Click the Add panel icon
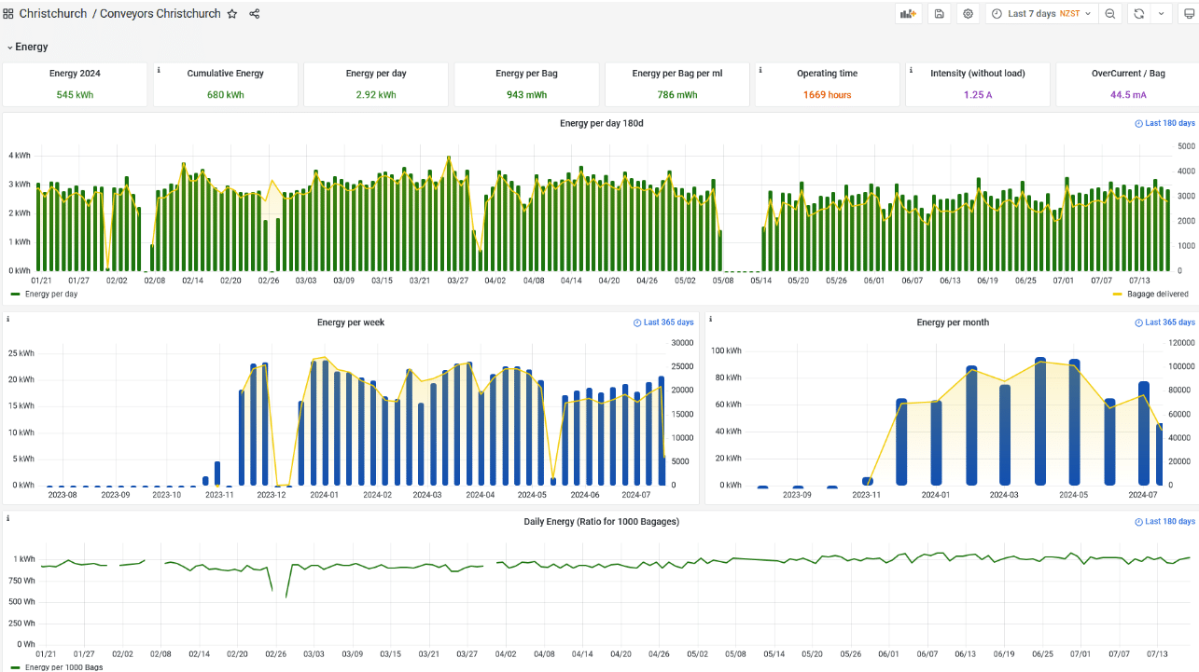 907,14
